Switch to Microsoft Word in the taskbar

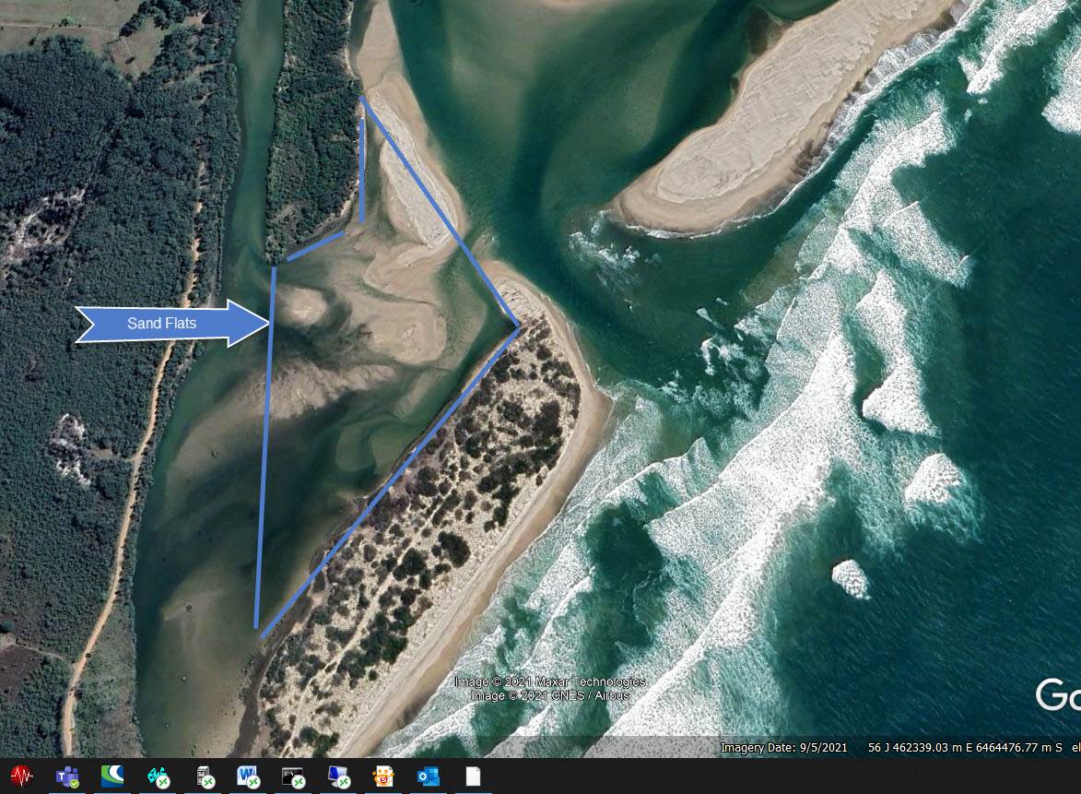[248, 776]
